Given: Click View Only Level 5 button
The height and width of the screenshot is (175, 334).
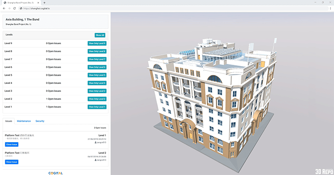Looking at the screenshot, I should (x=97, y=75).
